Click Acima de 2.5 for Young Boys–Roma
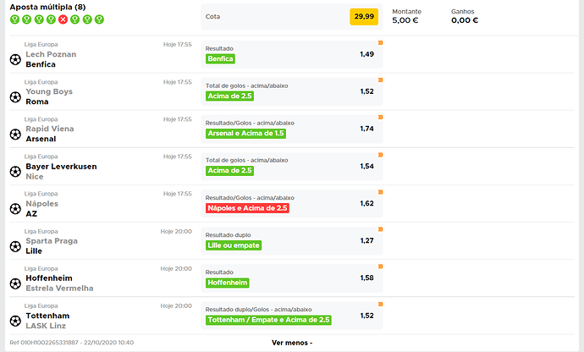The height and width of the screenshot is (352, 584). click(x=230, y=96)
